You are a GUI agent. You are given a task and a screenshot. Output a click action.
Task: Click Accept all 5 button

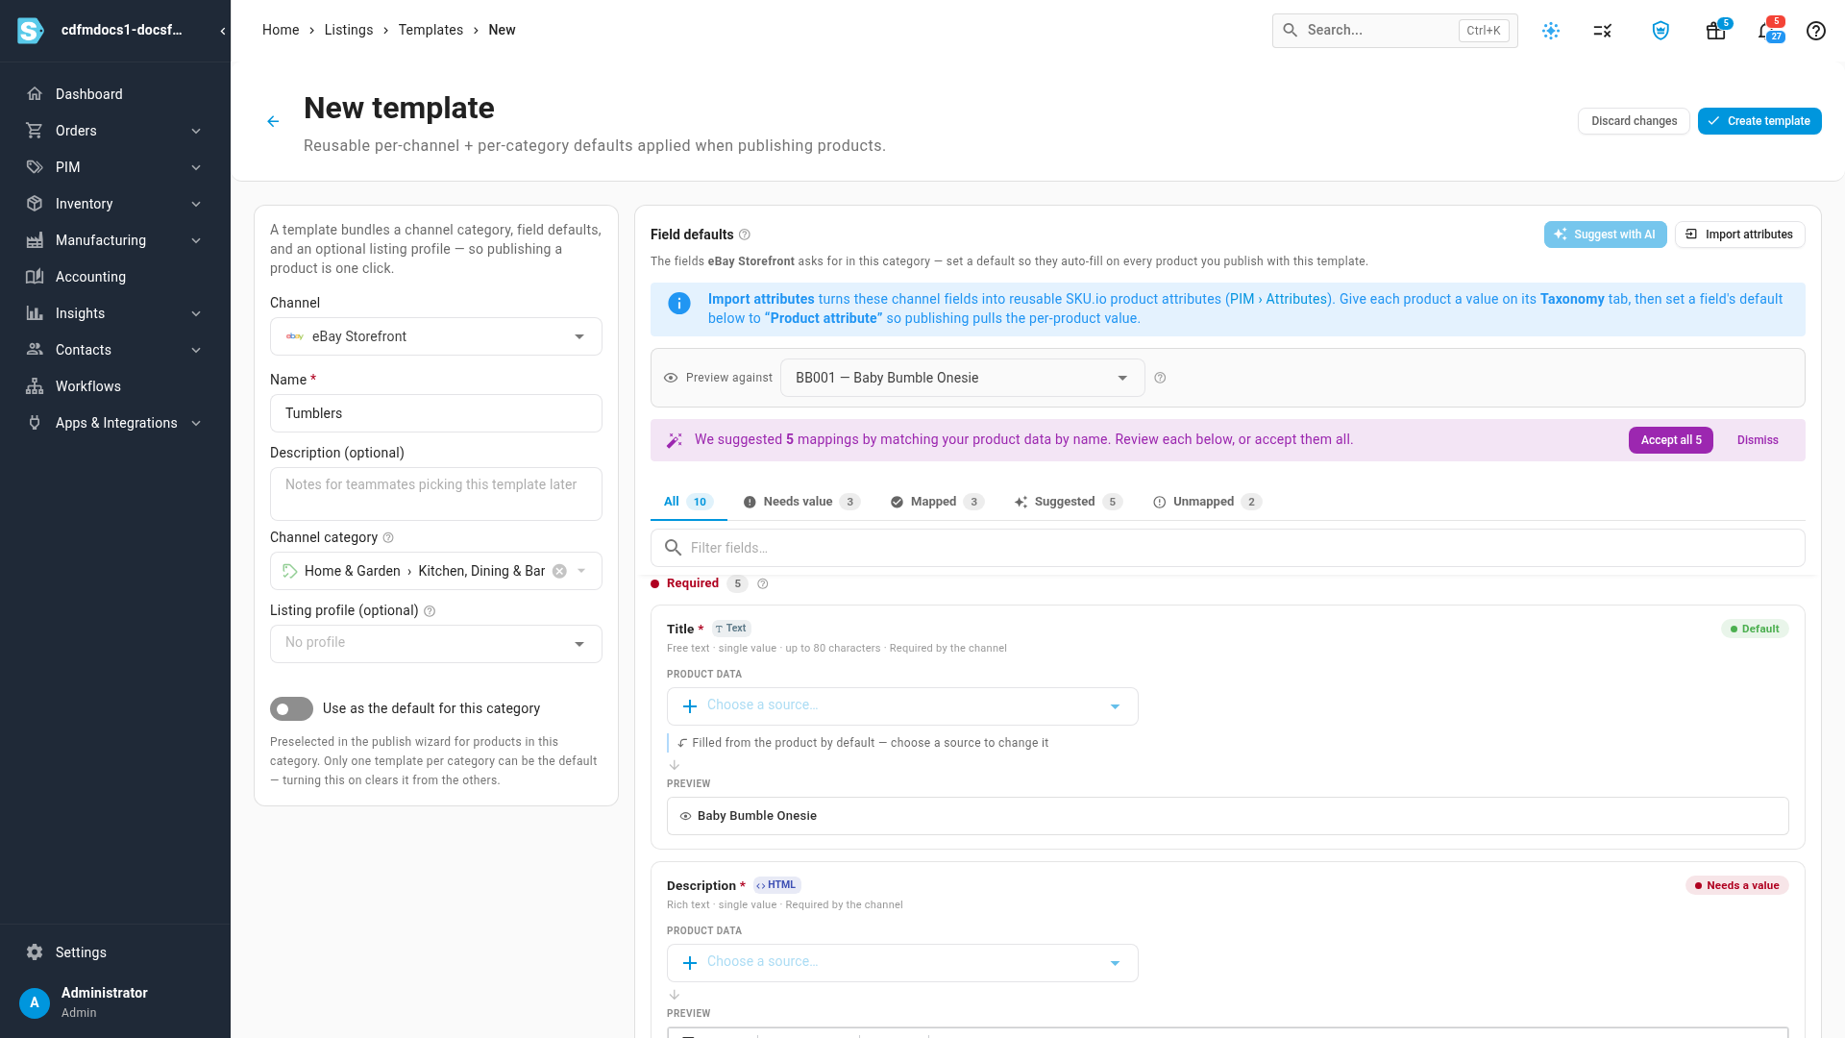click(x=1671, y=440)
